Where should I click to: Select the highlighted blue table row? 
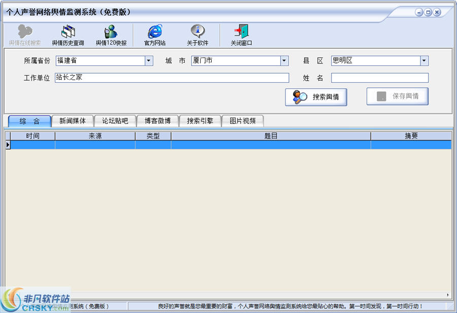click(x=231, y=145)
